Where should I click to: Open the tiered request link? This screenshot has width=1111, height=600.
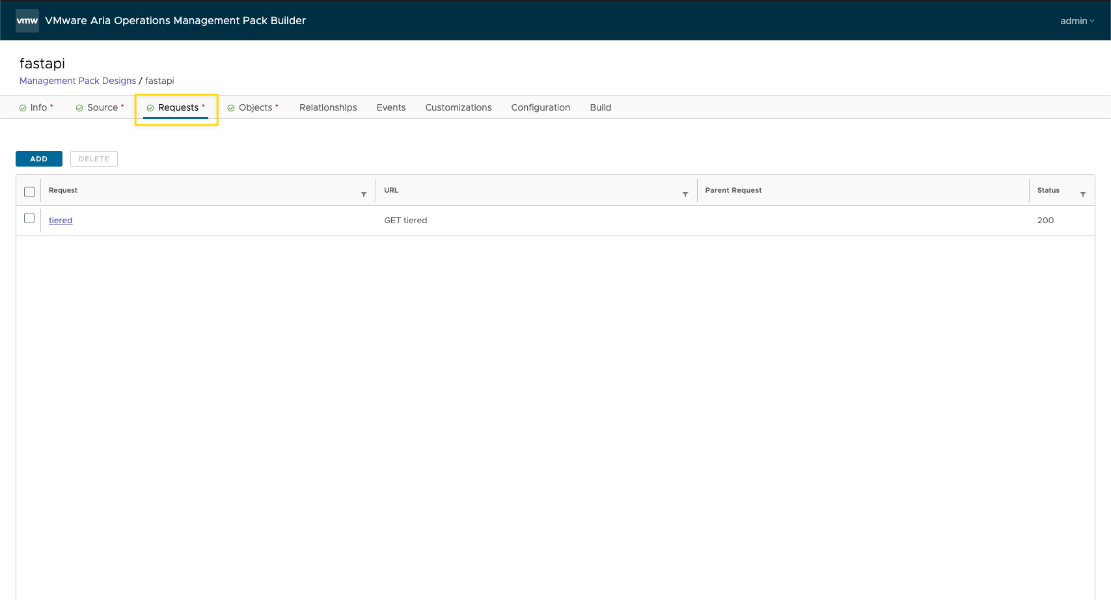pos(61,221)
